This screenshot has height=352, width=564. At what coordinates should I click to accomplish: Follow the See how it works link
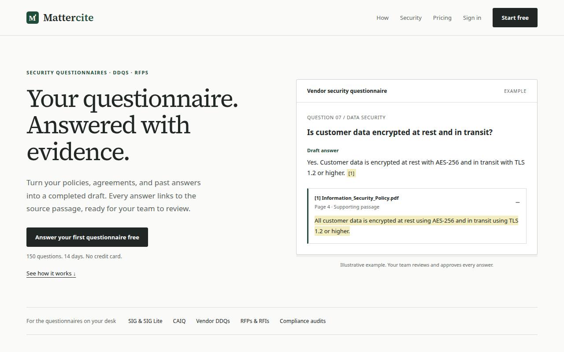click(51, 273)
